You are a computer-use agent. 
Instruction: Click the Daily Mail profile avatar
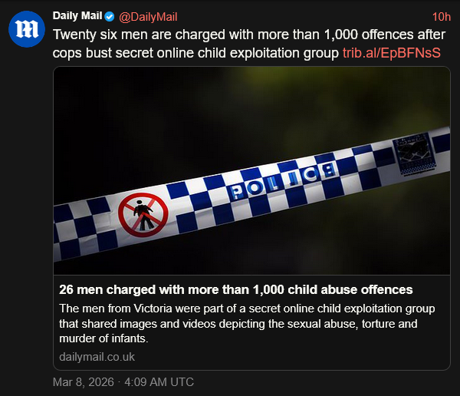coord(26,30)
